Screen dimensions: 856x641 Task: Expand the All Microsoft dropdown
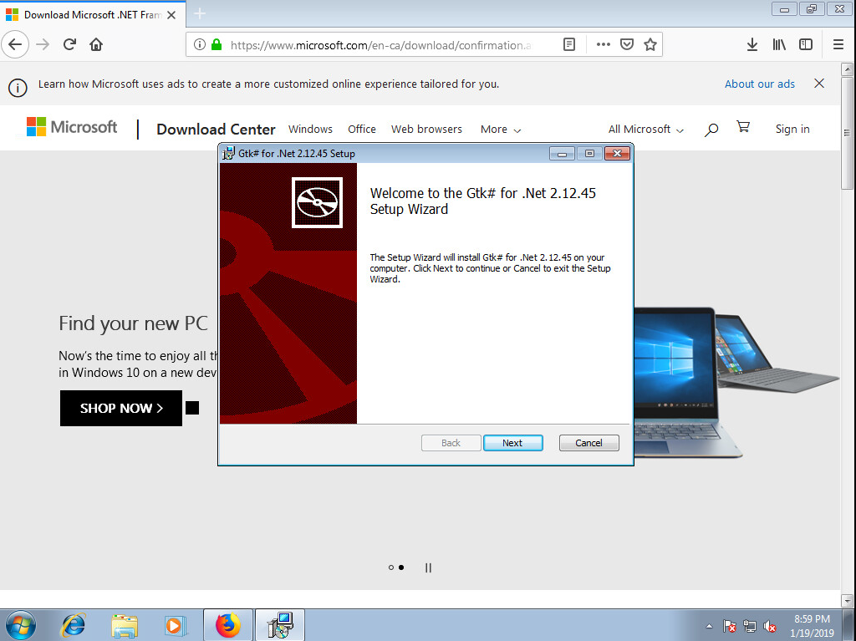(646, 130)
